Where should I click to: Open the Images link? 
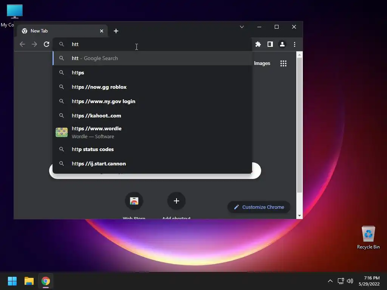click(262, 63)
